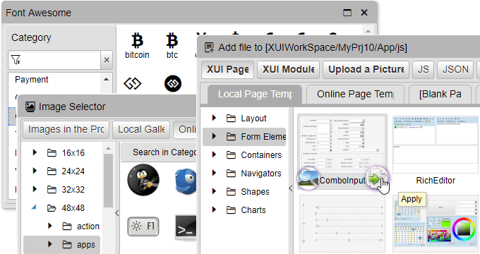Select the 24x24 folder item
The image size is (480, 254).
click(62, 171)
